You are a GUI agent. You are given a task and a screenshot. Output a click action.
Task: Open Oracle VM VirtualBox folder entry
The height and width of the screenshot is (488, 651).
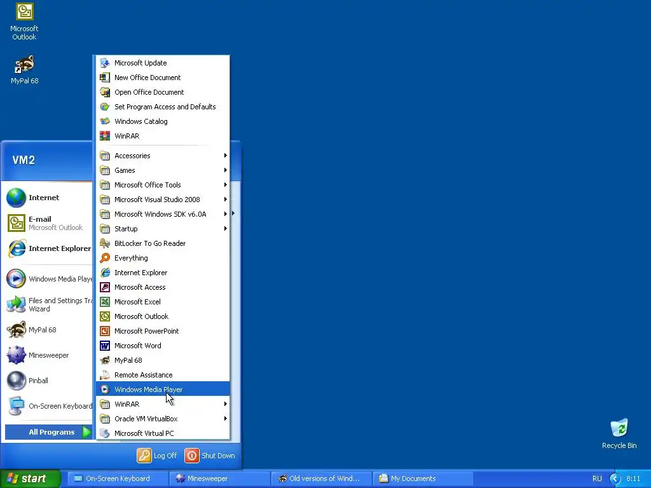[x=163, y=418]
